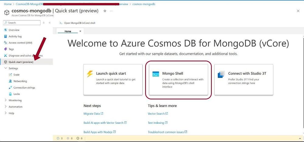
Task: Expand the Help section
Action: [x=5, y=113]
